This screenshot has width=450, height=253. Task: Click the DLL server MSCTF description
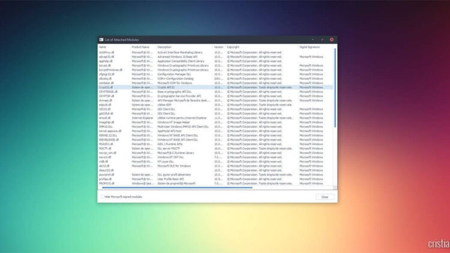[169, 149]
